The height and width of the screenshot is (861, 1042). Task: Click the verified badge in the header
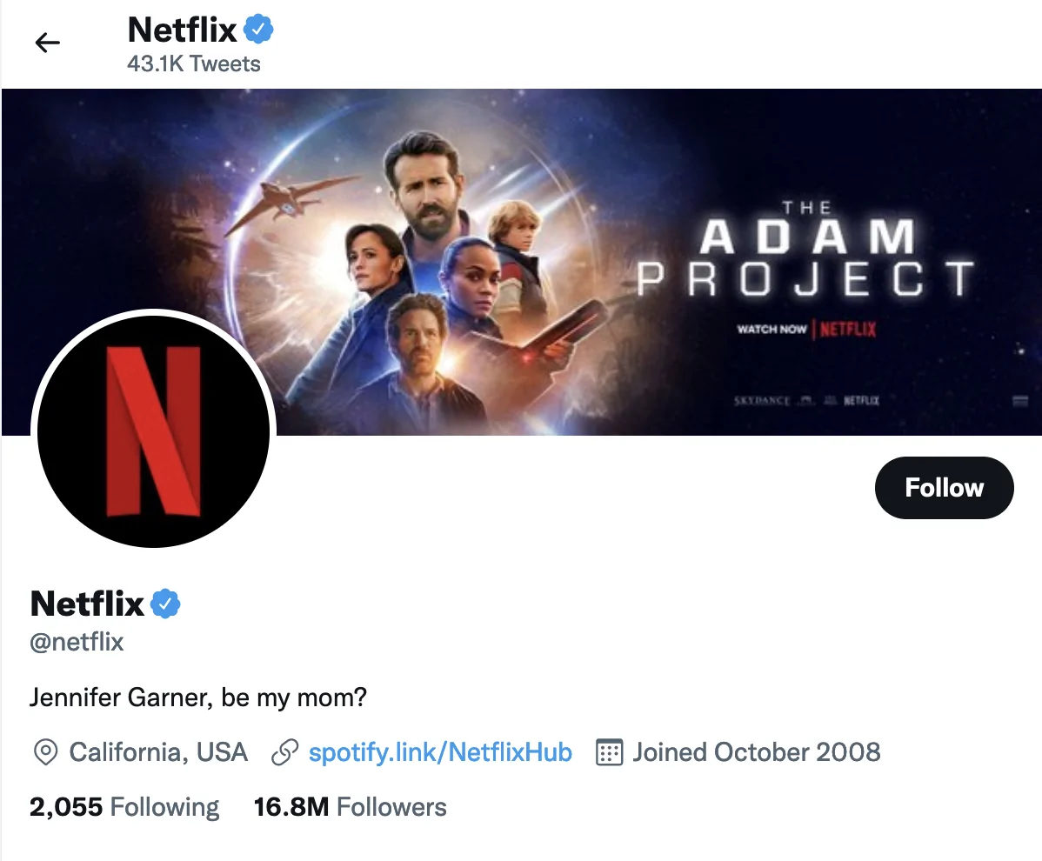pyautogui.click(x=258, y=30)
